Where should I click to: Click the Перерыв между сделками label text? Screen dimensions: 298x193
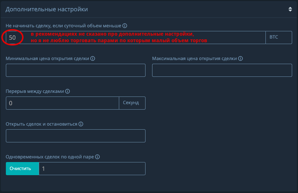pyautogui.click(x=35, y=91)
